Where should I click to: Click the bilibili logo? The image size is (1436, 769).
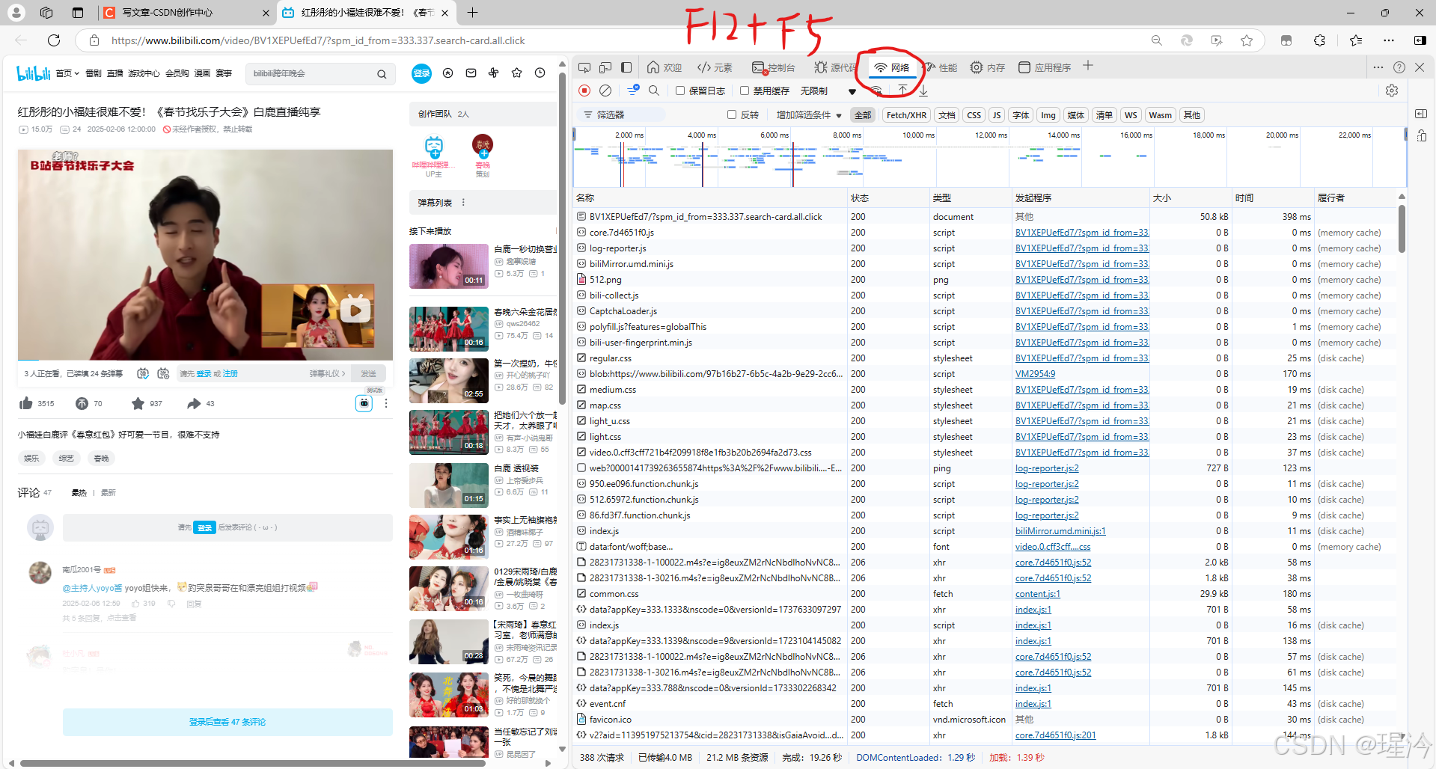(34, 73)
